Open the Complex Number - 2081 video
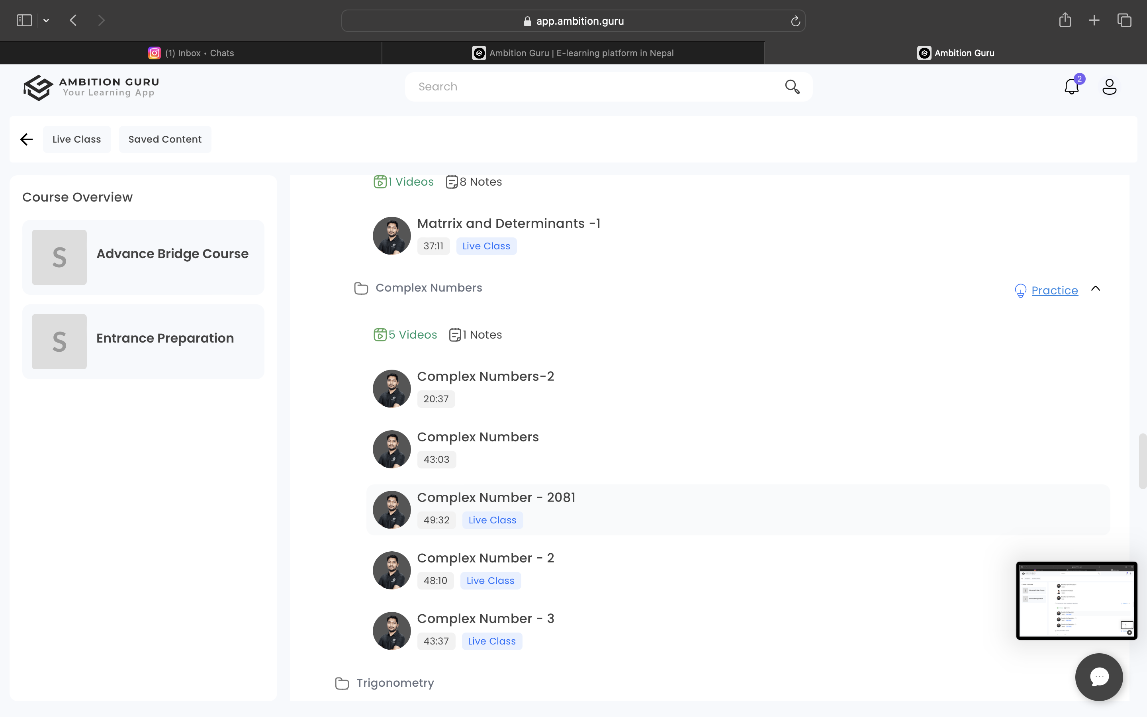This screenshot has width=1147, height=717. click(496, 498)
